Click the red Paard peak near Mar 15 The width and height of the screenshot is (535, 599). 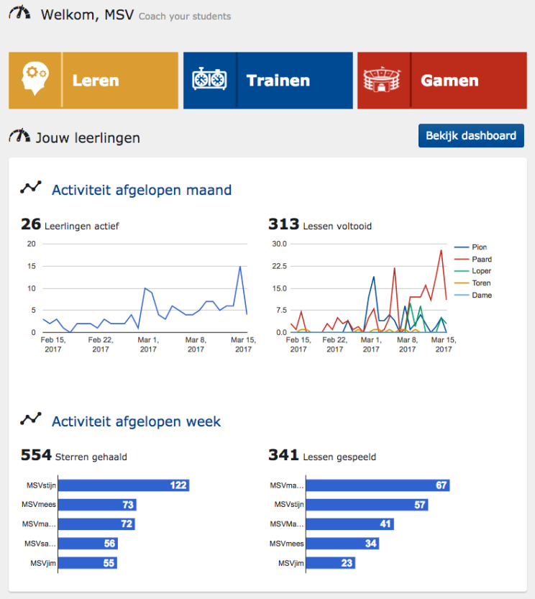[441, 250]
